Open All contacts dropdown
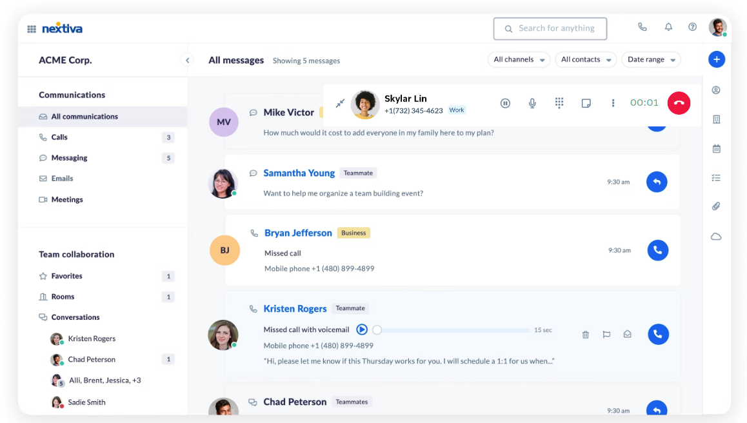Image resolution: width=747 pixels, height=423 pixels. (x=586, y=59)
